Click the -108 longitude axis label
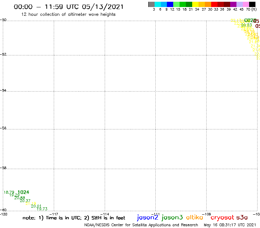The image size is (260, 228). tap(207, 214)
